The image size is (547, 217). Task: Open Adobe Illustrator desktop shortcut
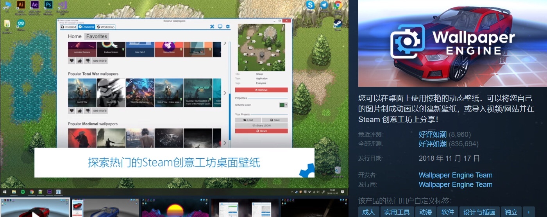point(21,7)
